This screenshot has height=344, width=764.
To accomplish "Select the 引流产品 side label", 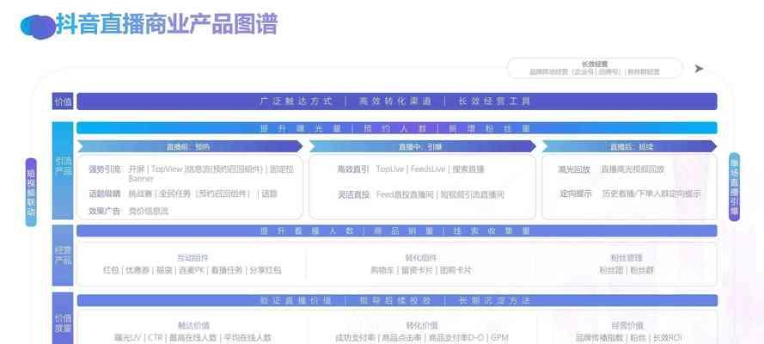I will (63, 170).
